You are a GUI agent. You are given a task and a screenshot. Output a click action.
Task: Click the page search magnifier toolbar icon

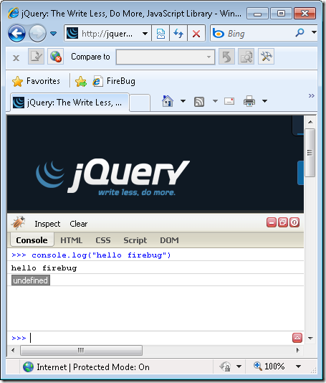tap(246, 57)
